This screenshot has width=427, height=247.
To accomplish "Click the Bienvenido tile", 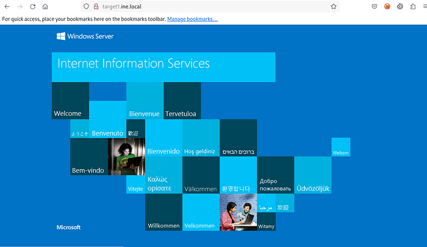I will coord(163,137).
